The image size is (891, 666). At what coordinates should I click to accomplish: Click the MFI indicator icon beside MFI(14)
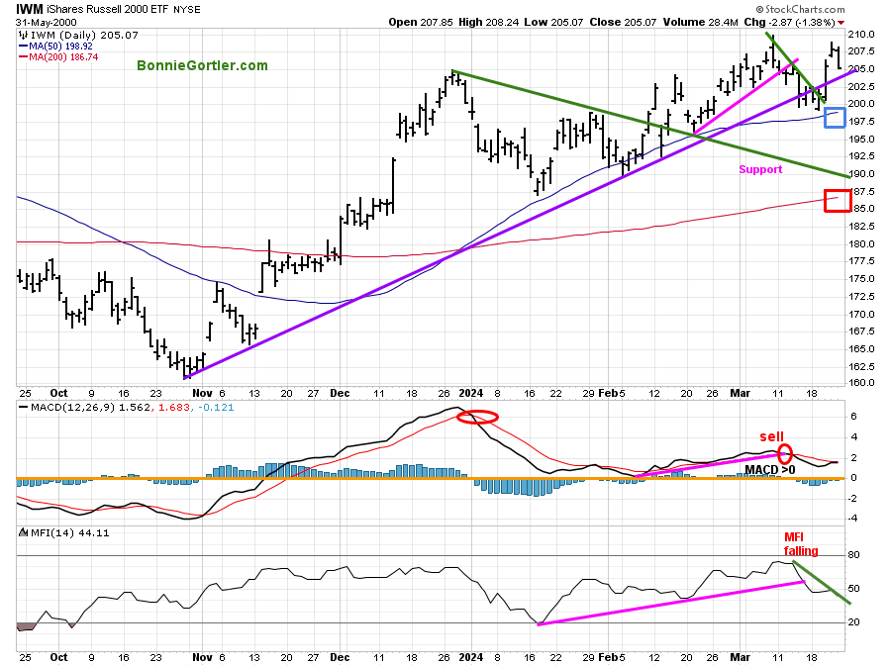pyautogui.click(x=24, y=532)
